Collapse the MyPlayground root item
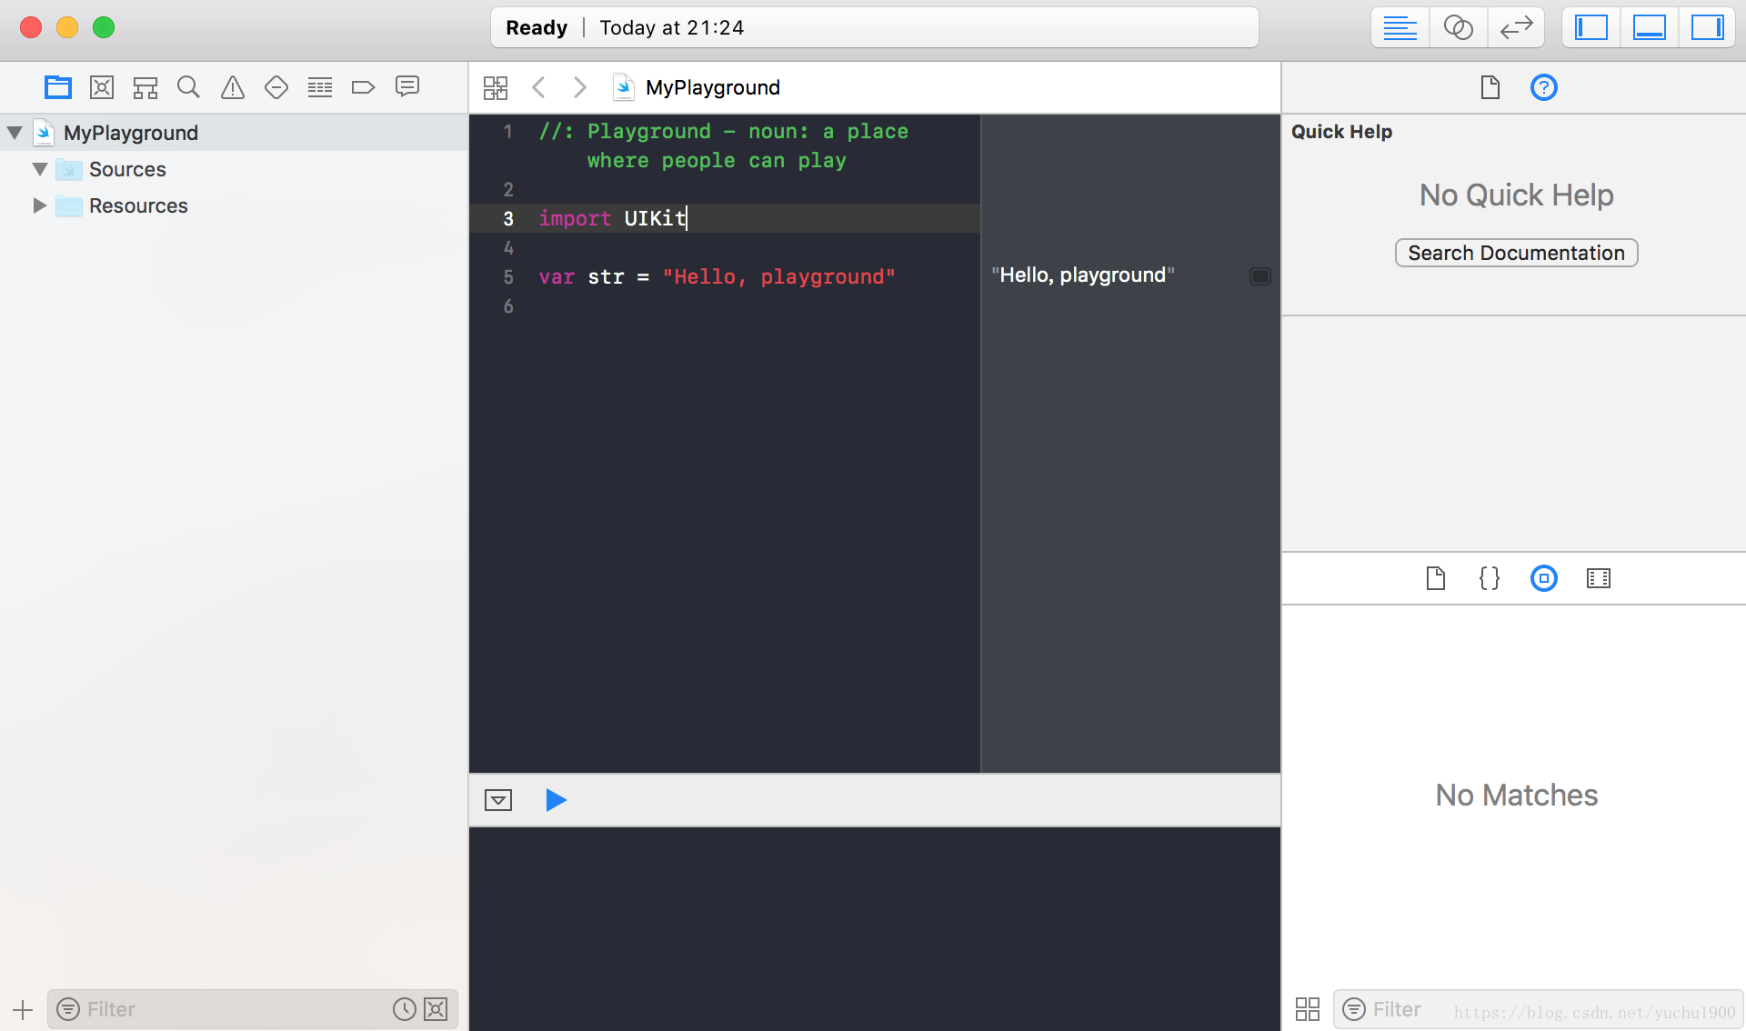The image size is (1746, 1031). click(15, 133)
